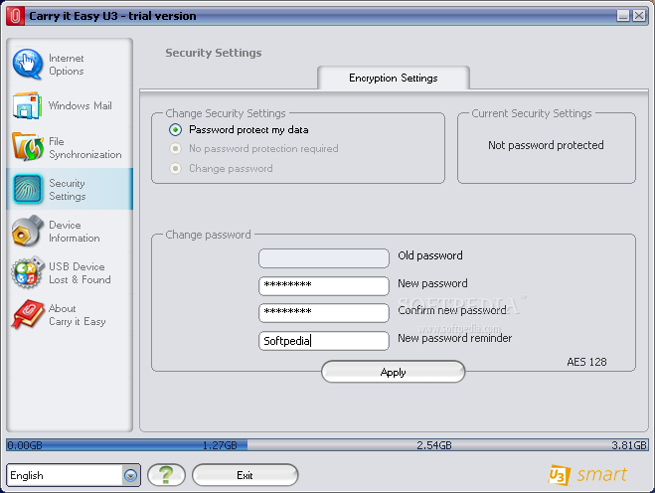Click the English language text box
655x493 pixels.
(x=65, y=475)
